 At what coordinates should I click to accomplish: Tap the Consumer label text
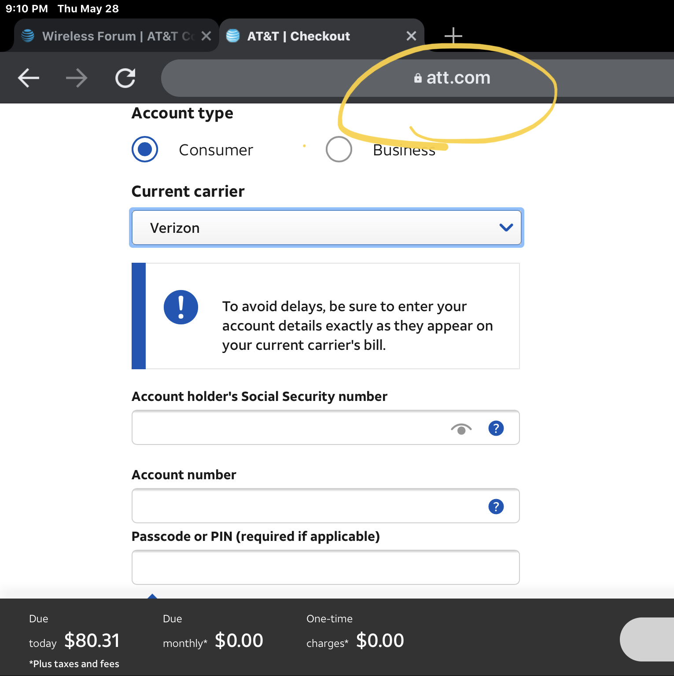[x=216, y=150]
